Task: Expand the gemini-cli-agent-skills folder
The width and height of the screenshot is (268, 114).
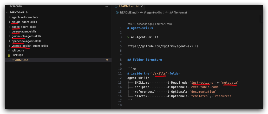Action: [9, 36]
